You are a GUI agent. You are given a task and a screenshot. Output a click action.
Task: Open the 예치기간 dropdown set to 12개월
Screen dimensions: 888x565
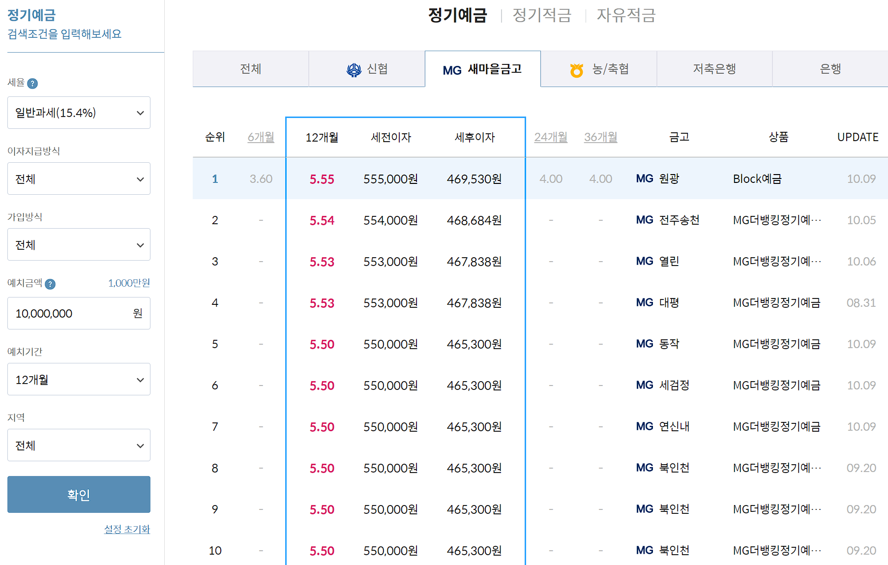(x=79, y=379)
